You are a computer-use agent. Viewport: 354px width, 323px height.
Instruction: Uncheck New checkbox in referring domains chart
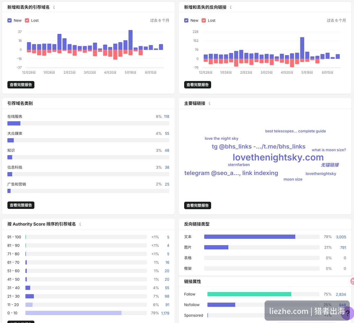pyautogui.click(x=10, y=20)
